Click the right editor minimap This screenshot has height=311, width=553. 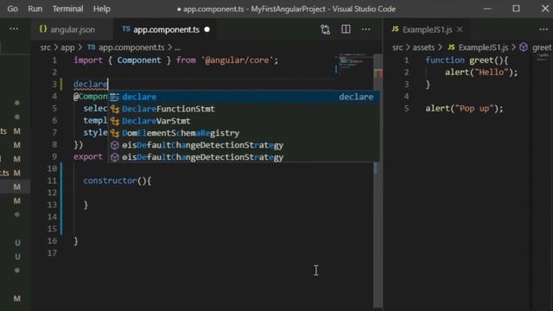click(543, 58)
